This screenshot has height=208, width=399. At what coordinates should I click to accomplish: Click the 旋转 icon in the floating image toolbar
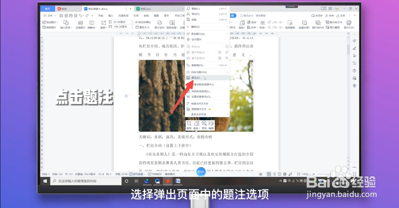[196, 125]
